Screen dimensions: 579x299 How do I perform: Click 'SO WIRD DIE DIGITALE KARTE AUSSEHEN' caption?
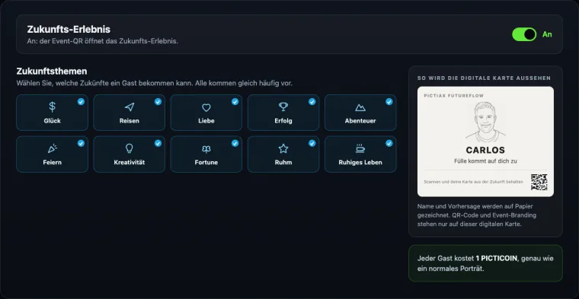tap(484, 78)
